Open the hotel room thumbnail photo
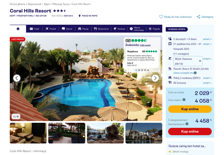Screen dimensions: 224x155 (x=28, y=133)
